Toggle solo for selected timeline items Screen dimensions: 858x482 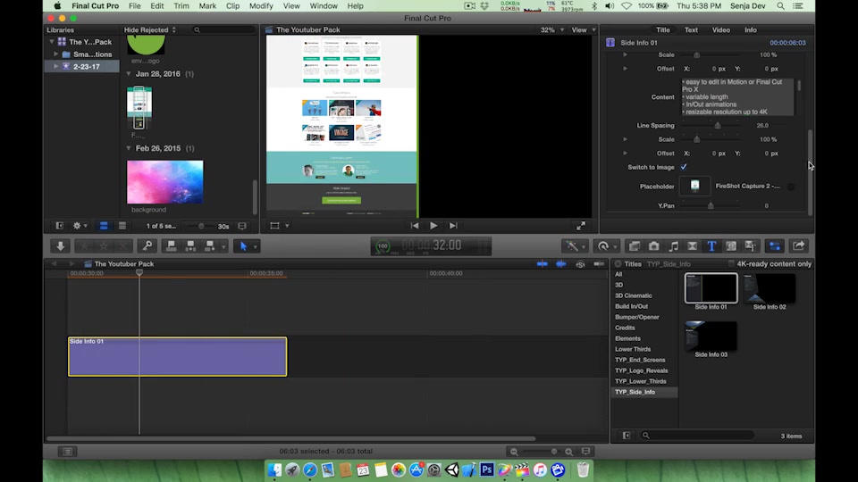pos(580,264)
